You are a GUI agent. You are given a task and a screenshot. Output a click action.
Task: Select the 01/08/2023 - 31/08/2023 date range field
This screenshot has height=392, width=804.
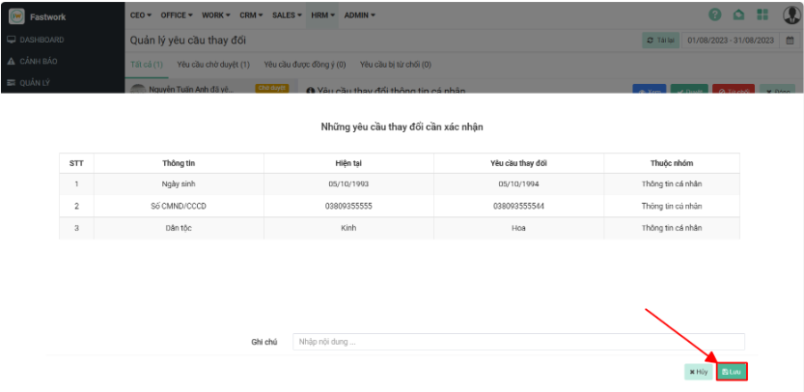click(x=732, y=41)
